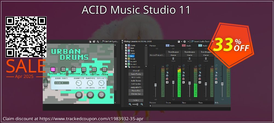Click the large knob below Dry/Wet

(x=102, y=95)
